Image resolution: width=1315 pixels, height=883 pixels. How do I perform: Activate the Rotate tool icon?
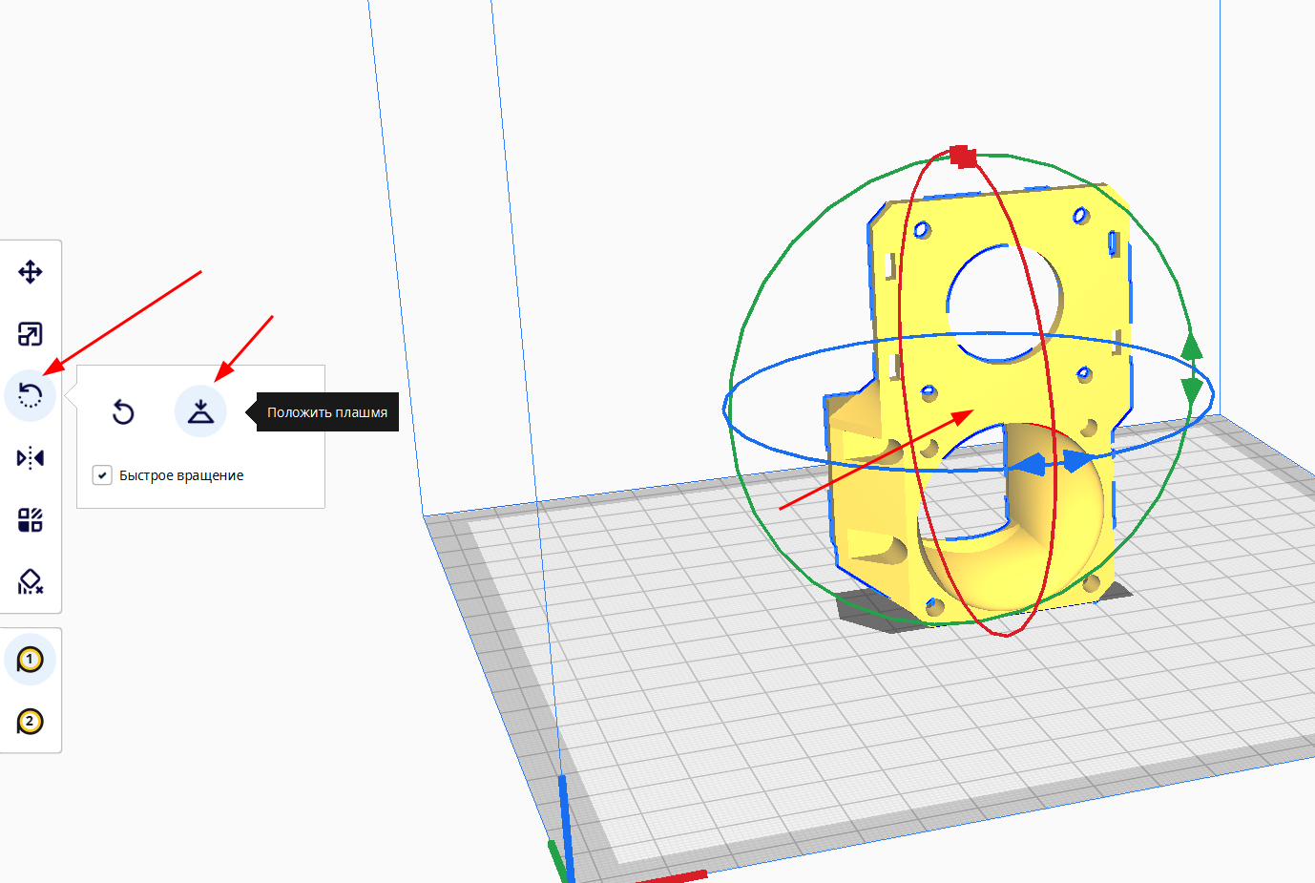[31, 395]
